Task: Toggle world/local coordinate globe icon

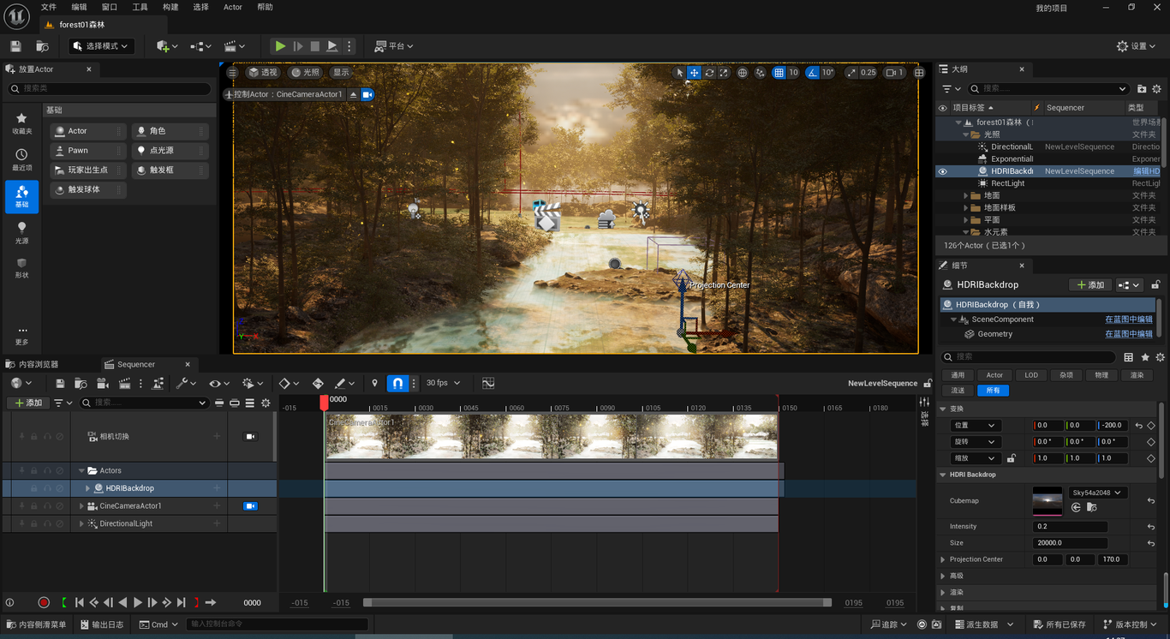Action: 743,73
